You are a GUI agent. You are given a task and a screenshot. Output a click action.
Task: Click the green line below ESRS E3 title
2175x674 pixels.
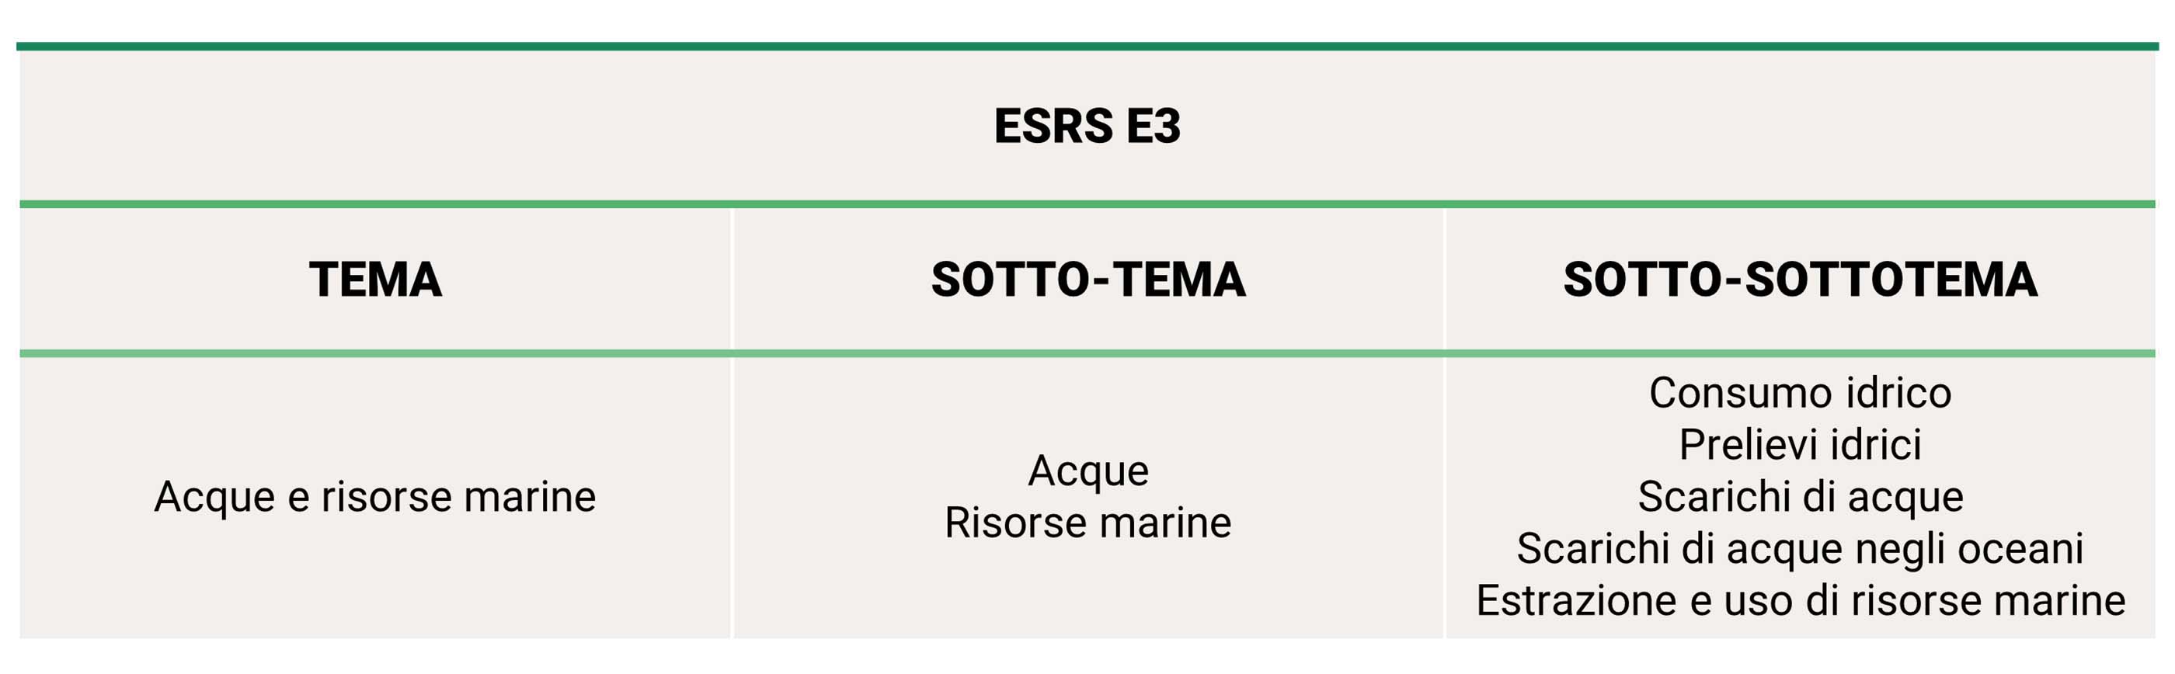(x=1087, y=204)
